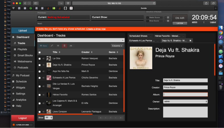Viewport: 224px width, 128px height.
Task: Toggle the Master Source switch
Action: point(167,18)
